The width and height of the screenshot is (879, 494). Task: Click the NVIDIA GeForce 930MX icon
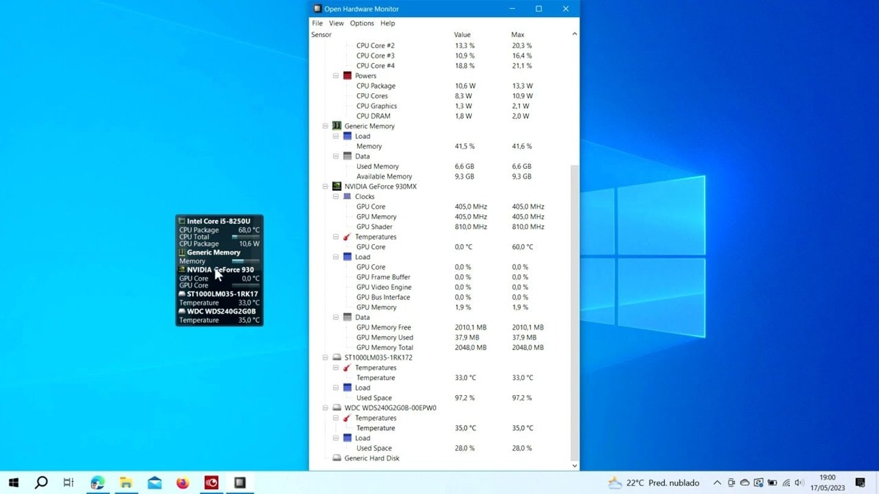[336, 187]
